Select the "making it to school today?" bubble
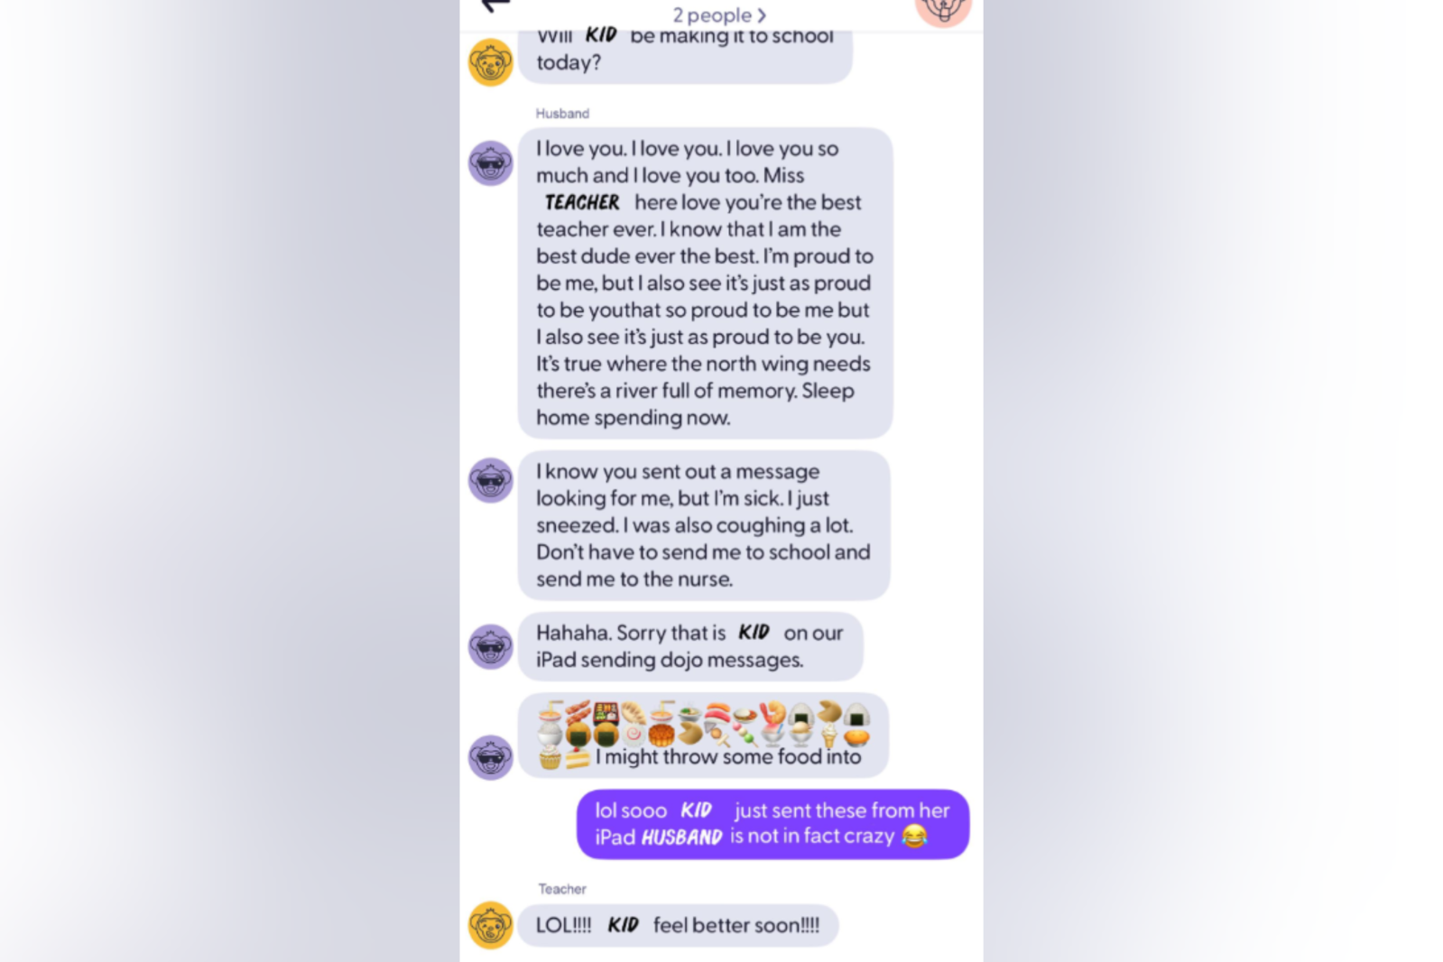Image resolution: width=1443 pixels, height=962 pixels. click(685, 56)
